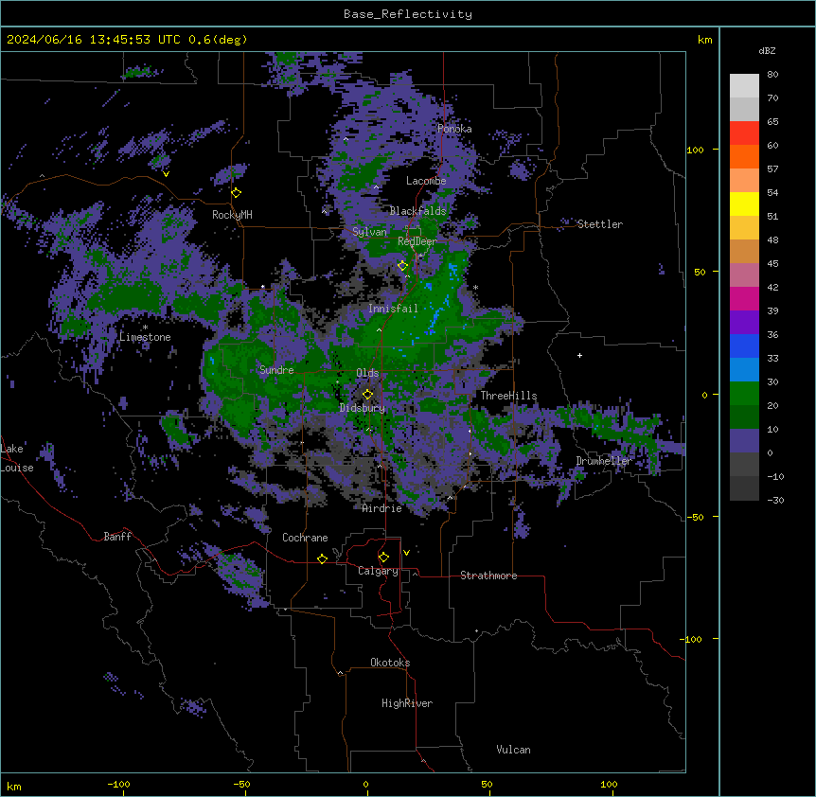816x797 pixels.
Task: Click the yellow v marker northeast of Calgary
Action: pyautogui.click(x=406, y=553)
